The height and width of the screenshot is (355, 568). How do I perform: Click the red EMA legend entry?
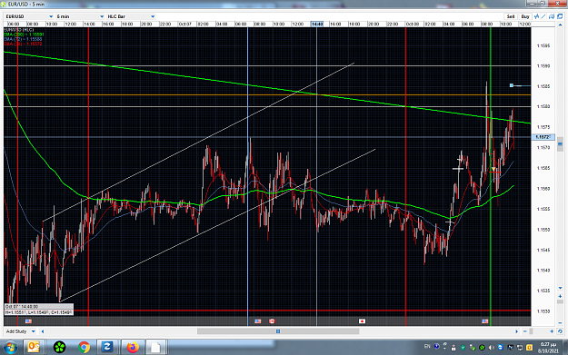24,44
